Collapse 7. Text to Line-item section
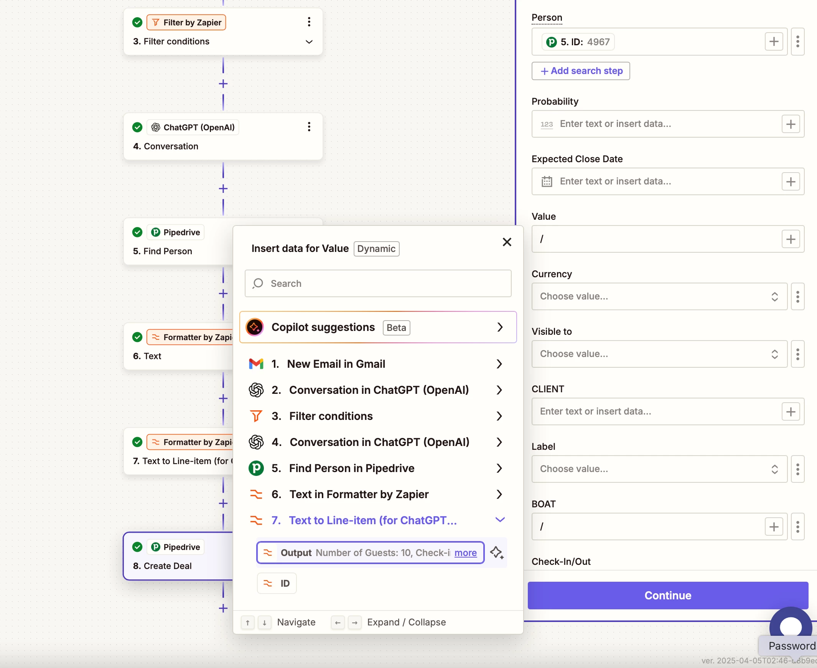This screenshot has width=817, height=668. [378, 521]
